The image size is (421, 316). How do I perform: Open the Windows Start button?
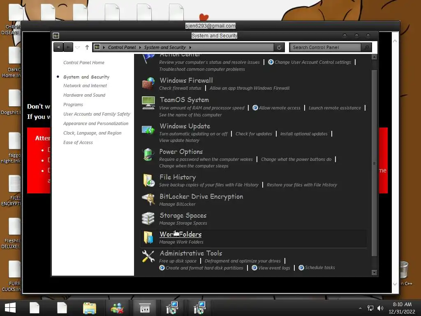click(10, 308)
